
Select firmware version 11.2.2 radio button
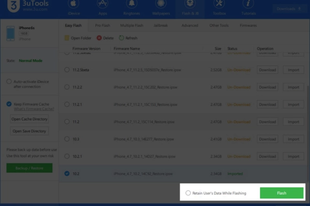click(x=67, y=87)
